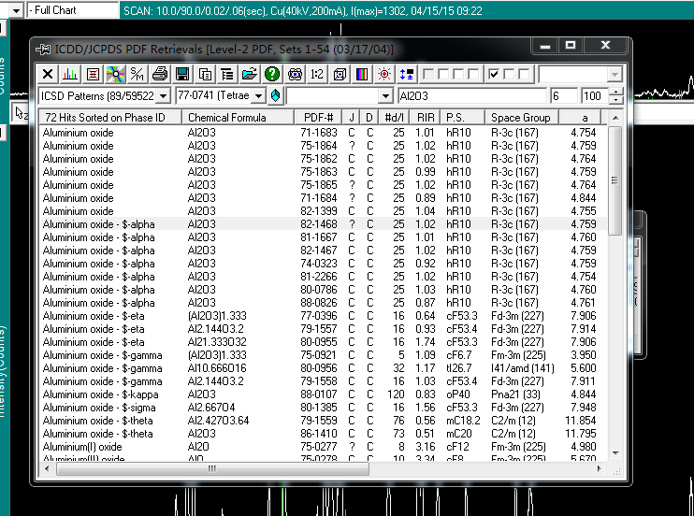Tick the unchecked box right after the checked one
The image size is (694, 516).
pos(509,74)
